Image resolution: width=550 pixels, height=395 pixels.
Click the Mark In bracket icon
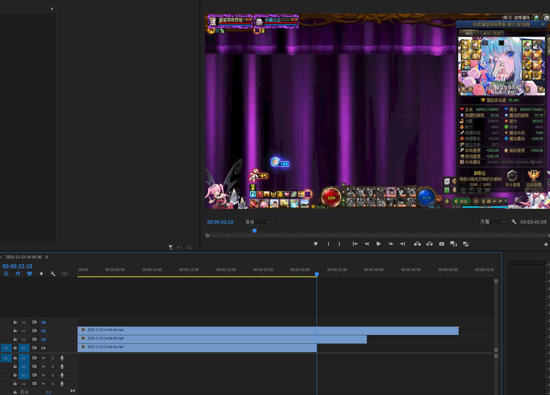point(328,244)
